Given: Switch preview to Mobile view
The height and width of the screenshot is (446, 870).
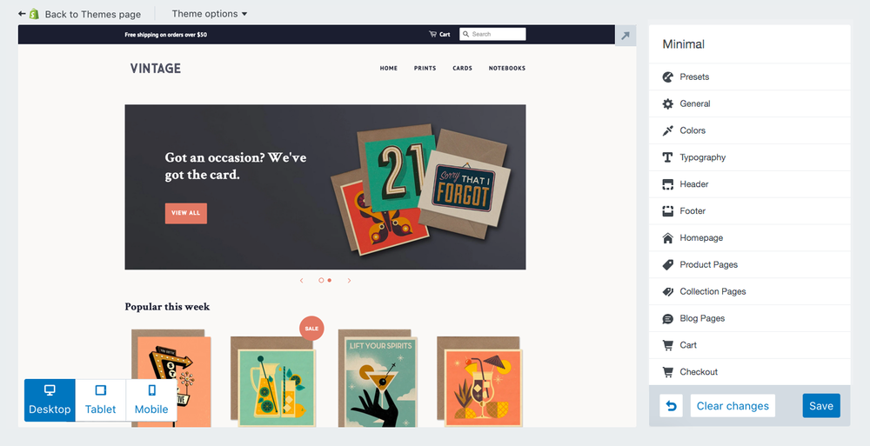Looking at the screenshot, I should [x=151, y=400].
